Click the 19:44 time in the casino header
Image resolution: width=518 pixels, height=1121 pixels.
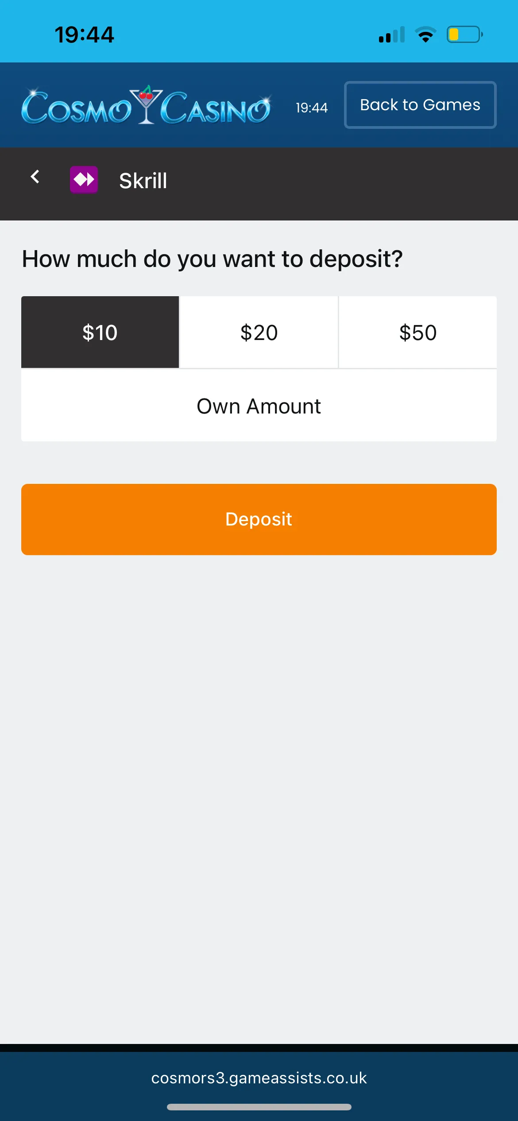[312, 108]
